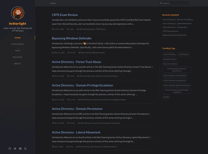Viewport: 208px width, 154px height.
Task: Open the GitHub profile icon
Action: tap(10, 149)
